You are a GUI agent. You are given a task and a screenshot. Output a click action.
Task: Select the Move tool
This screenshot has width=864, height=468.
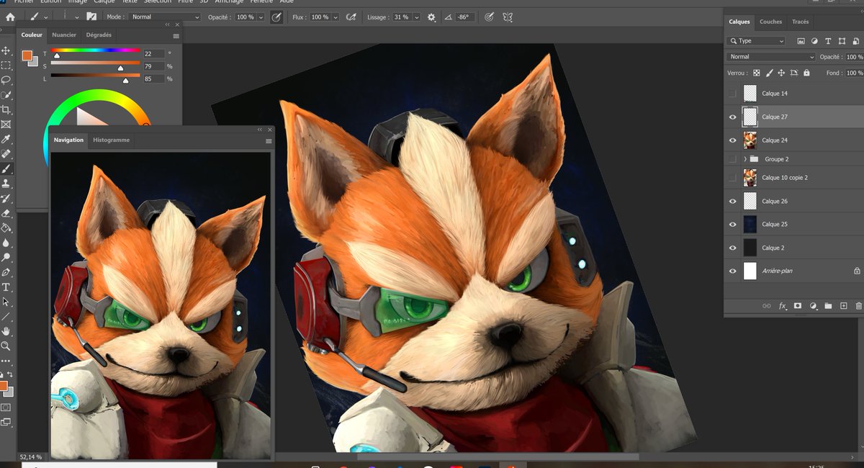pyautogui.click(x=6, y=50)
